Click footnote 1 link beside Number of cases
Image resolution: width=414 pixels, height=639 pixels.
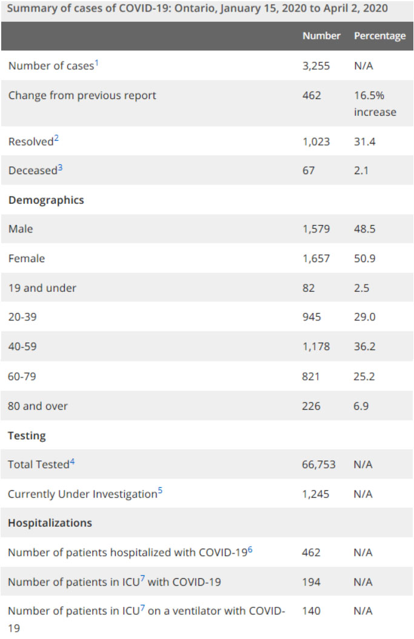(96, 62)
